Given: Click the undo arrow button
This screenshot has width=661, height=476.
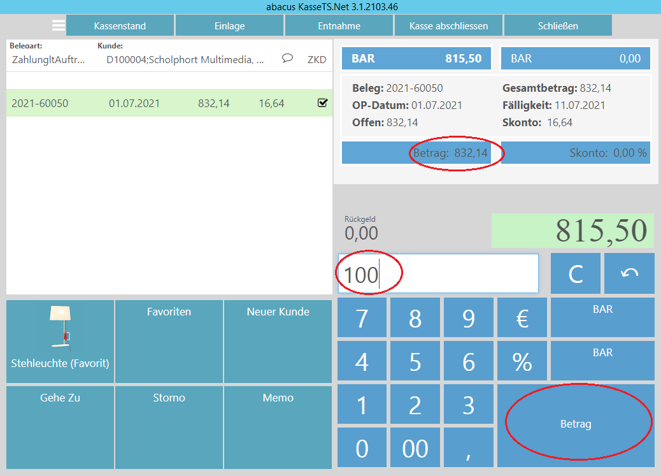Looking at the screenshot, I should 629,273.
